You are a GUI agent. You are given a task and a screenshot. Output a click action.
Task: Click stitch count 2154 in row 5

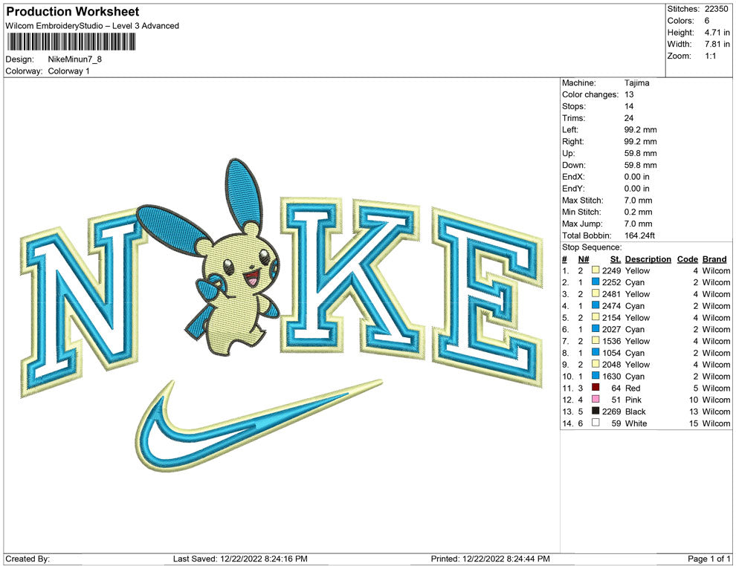click(612, 317)
